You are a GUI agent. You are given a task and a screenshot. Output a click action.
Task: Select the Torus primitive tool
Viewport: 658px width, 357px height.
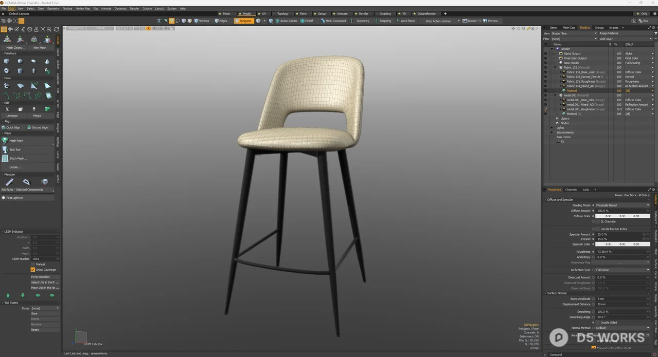(x=7, y=71)
